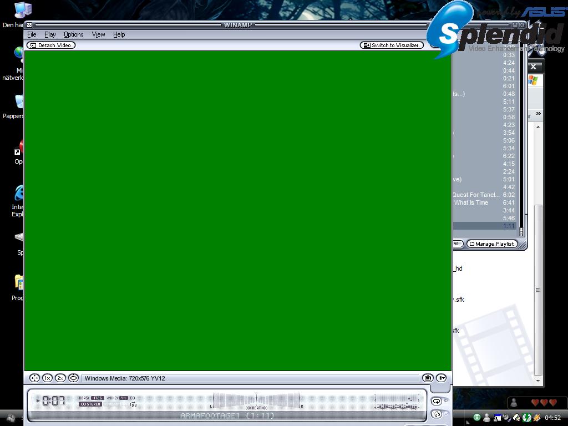This screenshot has height=426, width=568.
Task: Click the video fullscreen arrows icon
Action: coord(34,378)
